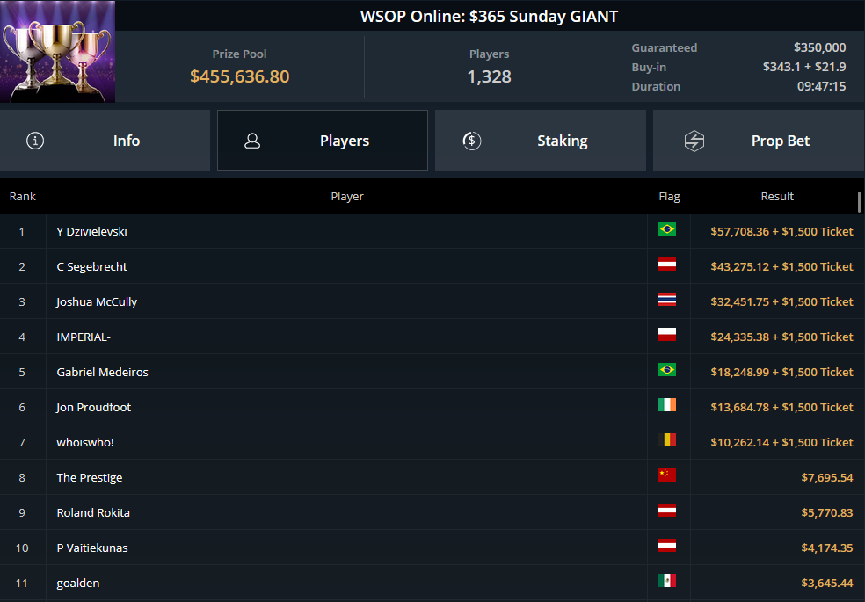
Task: Click the Poland flag beside IMPERIAL-
Action: coord(667,334)
